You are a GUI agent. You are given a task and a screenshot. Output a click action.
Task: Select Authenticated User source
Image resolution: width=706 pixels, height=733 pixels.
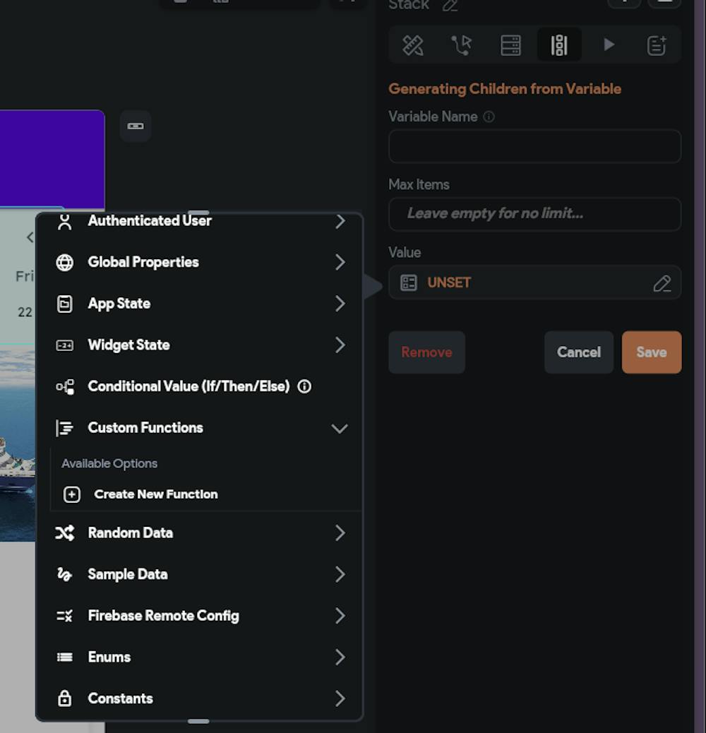pos(200,220)
